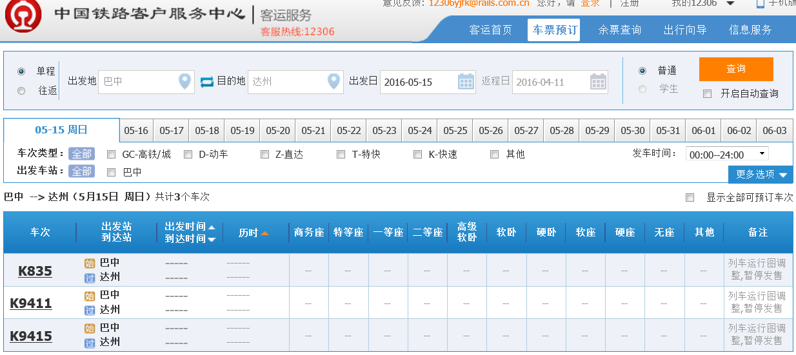
Task: Swap departure and destination stations icon
Action: coord(206,82)
